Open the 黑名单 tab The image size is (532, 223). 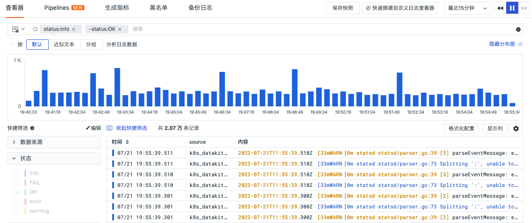pos(159,8)
